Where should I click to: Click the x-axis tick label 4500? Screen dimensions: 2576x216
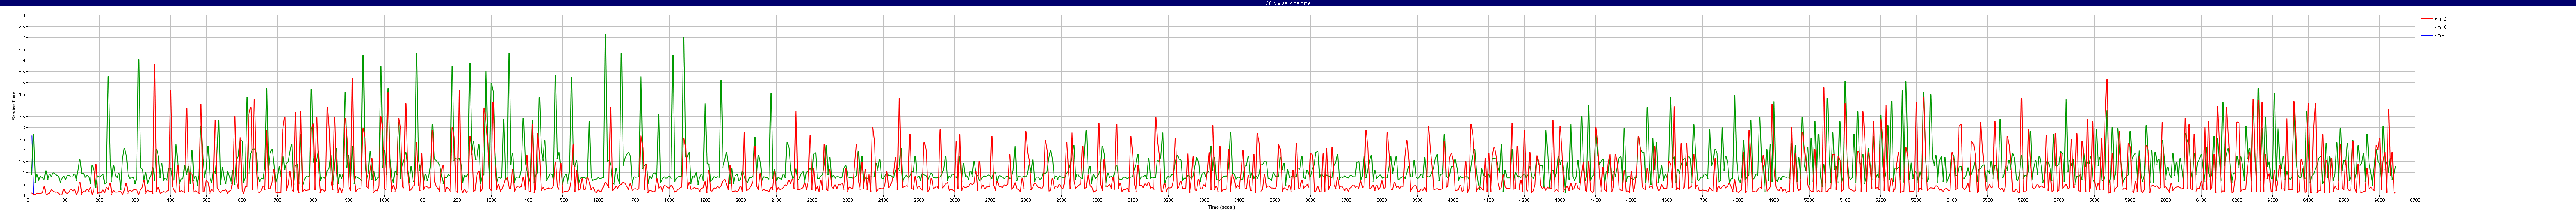(1631, 200)
